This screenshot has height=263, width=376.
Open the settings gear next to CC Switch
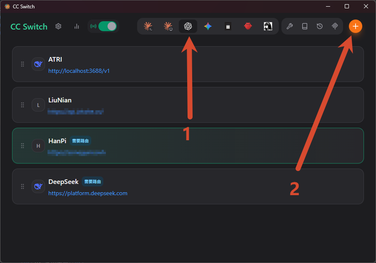click(x=58, y=26)
